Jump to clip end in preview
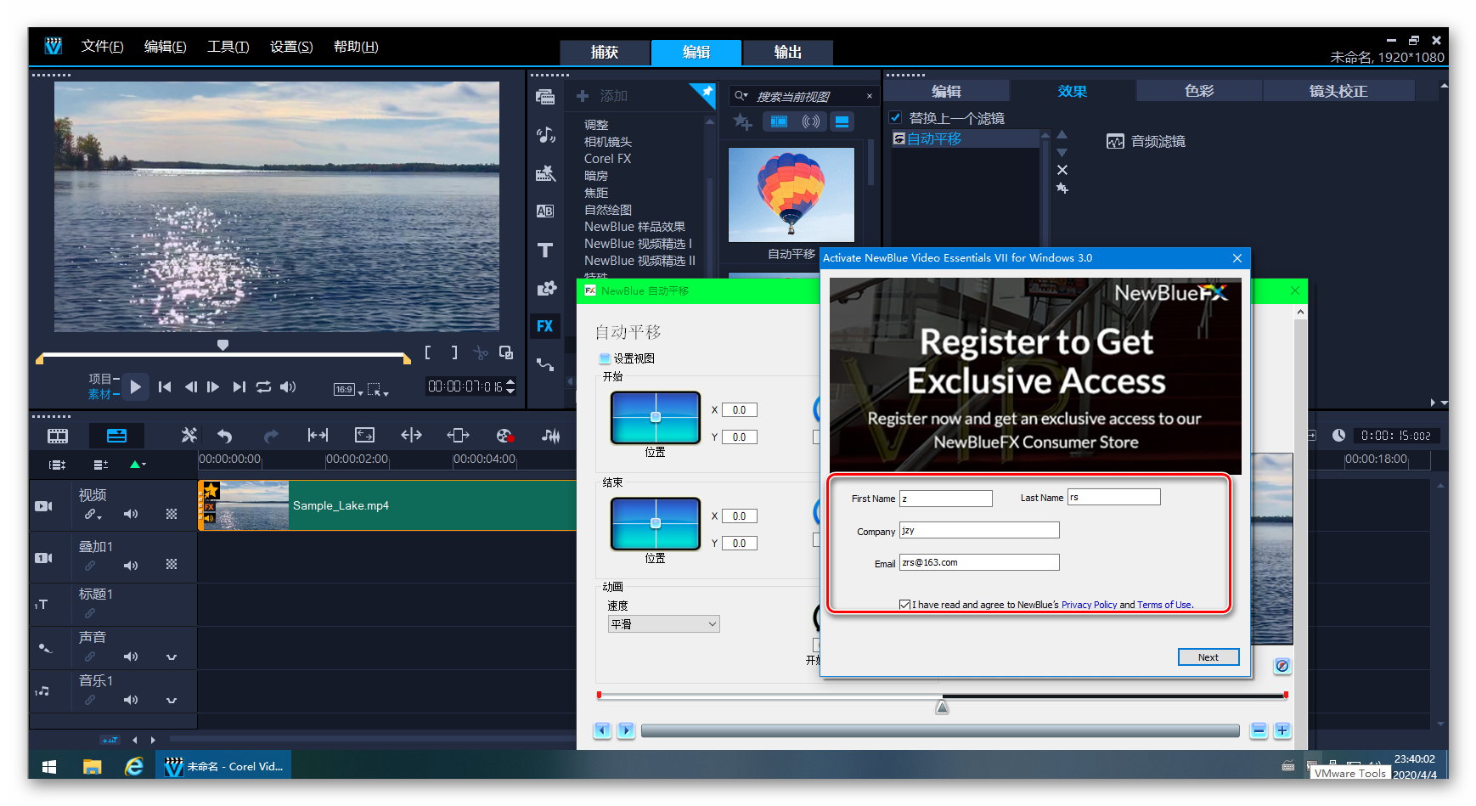Screen dimensions: 1476x806 point(239,387)
